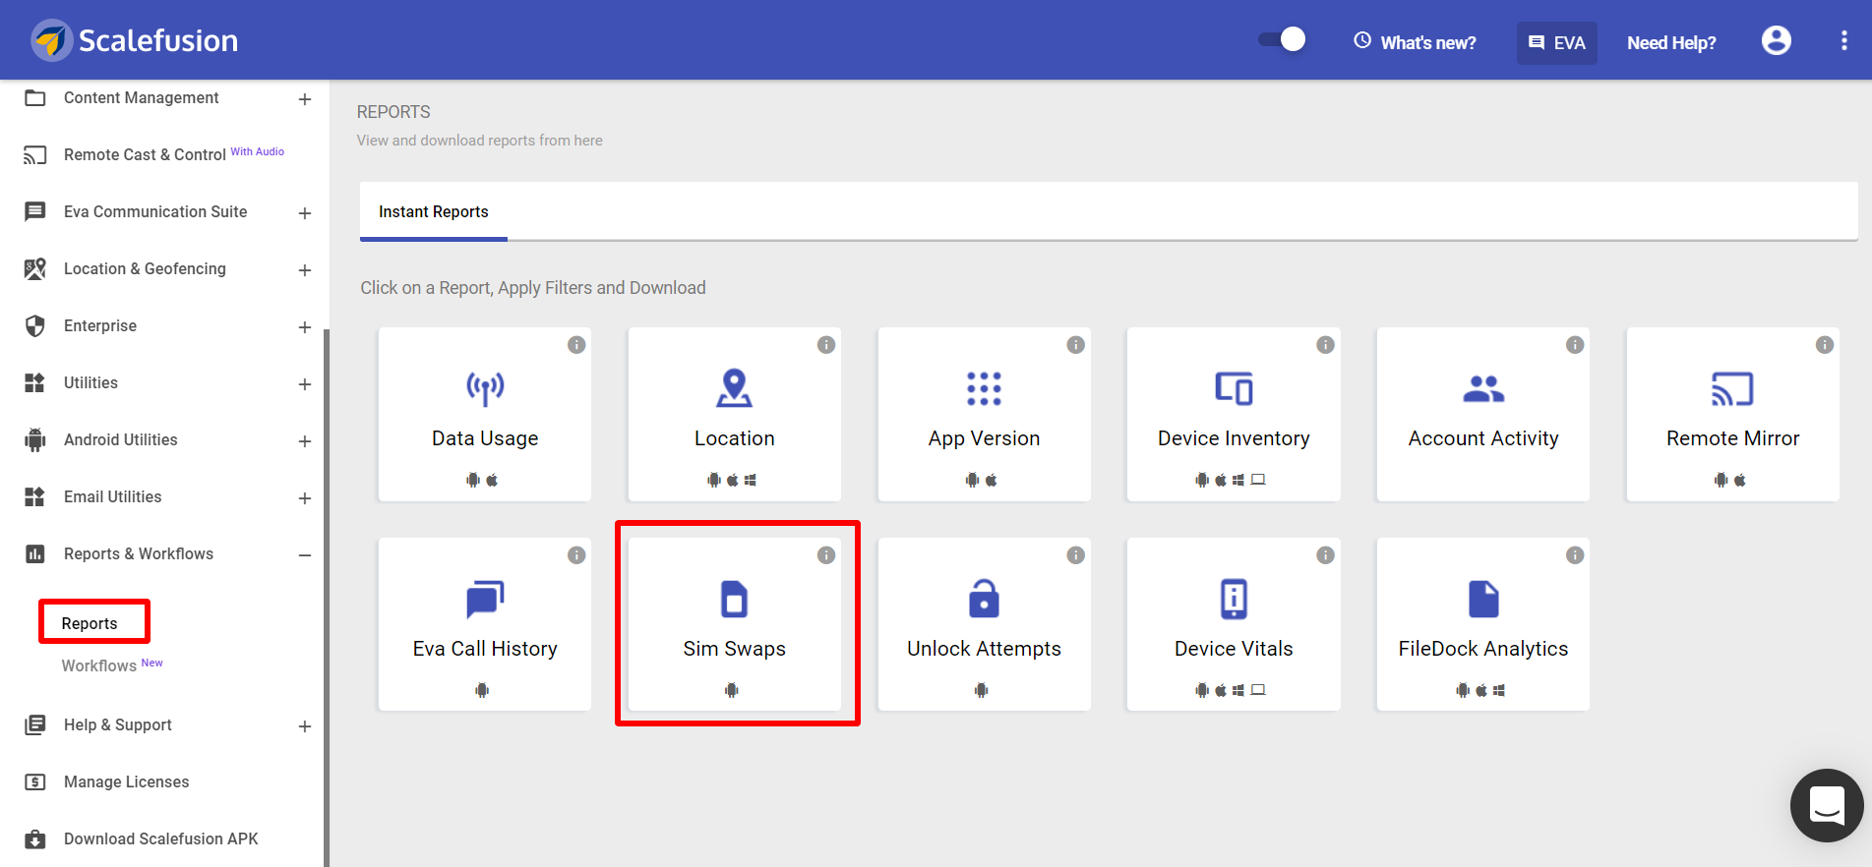Open Manage Licenses
This screenshot has width=1872, height=867.
[x=126, y=781]
